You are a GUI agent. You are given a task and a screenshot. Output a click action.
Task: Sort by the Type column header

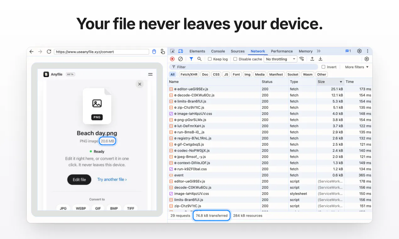click(302, 82)
